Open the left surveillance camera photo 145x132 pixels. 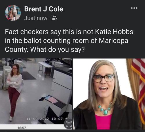[36, 91]
